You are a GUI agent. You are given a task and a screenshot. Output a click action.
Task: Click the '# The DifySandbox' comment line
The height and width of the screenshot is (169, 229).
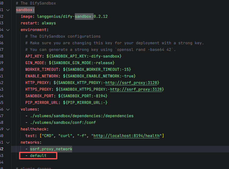click(x=36, y=3)
